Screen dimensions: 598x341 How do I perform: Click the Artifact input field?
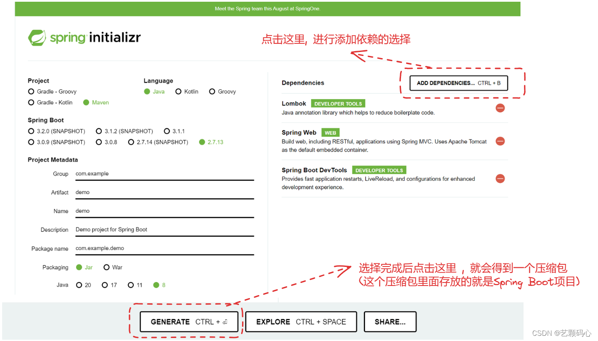pos(165,192)
